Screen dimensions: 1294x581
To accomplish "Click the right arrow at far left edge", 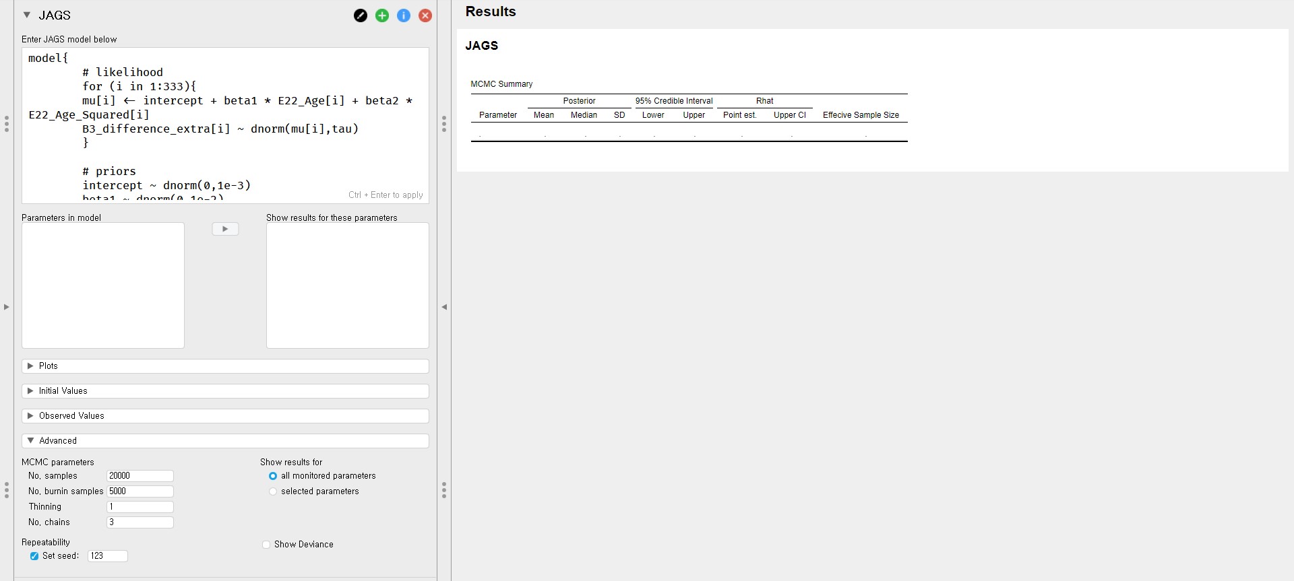I will click(7, 307).
